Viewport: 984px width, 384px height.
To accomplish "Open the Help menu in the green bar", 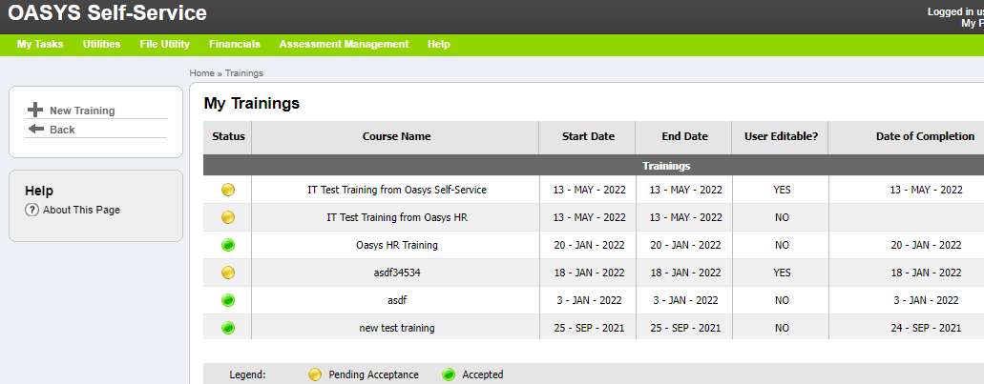I will pyautogui.click(x=439, y=44).
